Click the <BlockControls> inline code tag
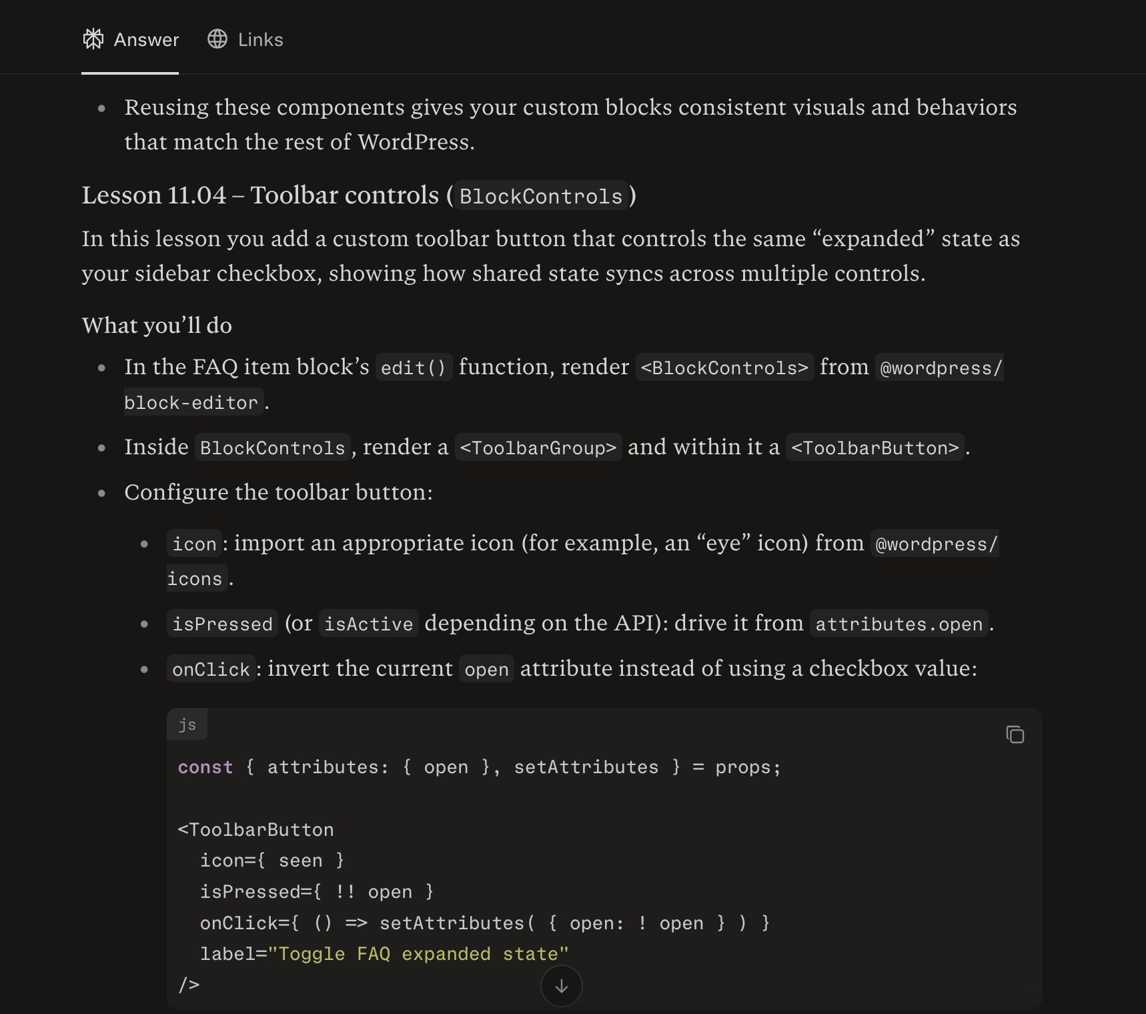 (724, 368)
